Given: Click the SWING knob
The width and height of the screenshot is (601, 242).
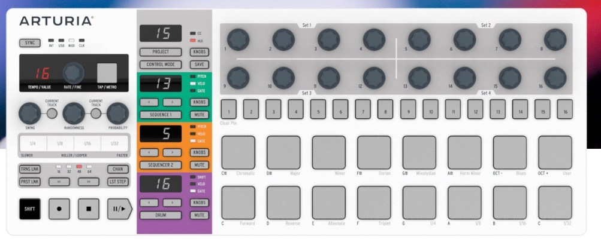Looking at the screenshot, I should pyautogui.click(x=29, y=113).
